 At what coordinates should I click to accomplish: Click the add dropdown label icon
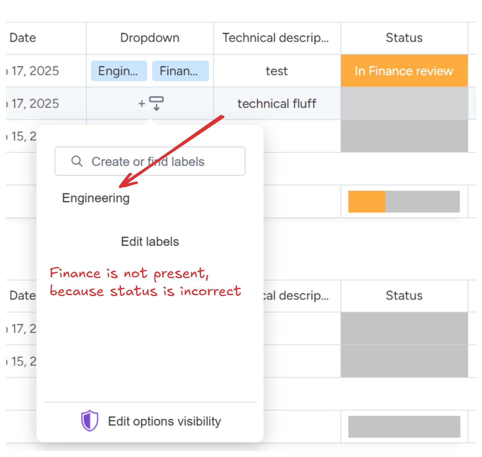pyautogui.click(x=151, y=104)
